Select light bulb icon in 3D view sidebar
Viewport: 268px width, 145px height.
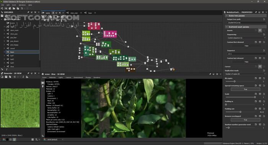[x=43, y=86]
